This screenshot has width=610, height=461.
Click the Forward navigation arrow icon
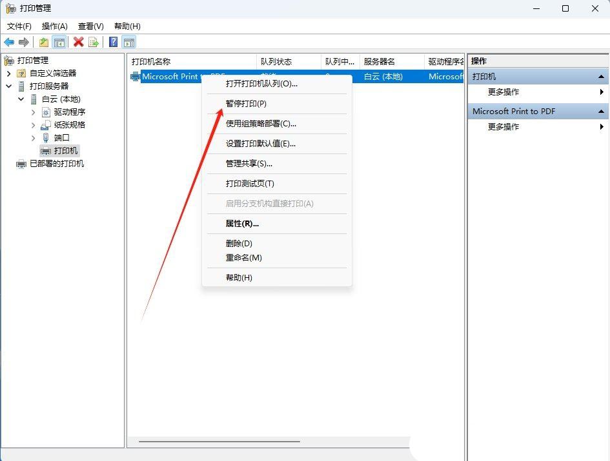[23, 42]
